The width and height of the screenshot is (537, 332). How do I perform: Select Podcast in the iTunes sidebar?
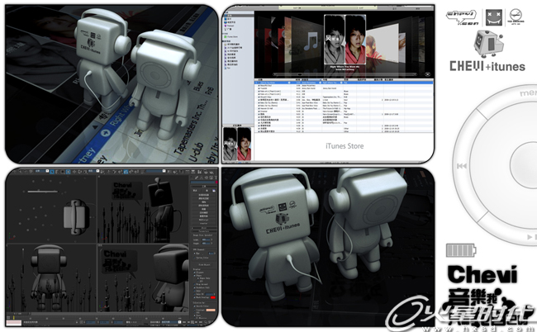(x=230, y=26)
